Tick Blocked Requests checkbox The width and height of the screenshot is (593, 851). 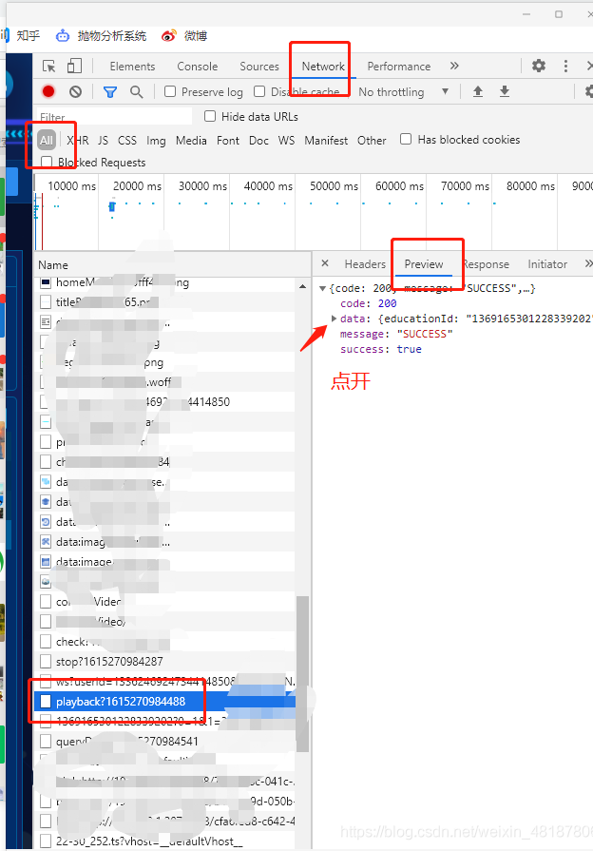(x=47, y=162)
